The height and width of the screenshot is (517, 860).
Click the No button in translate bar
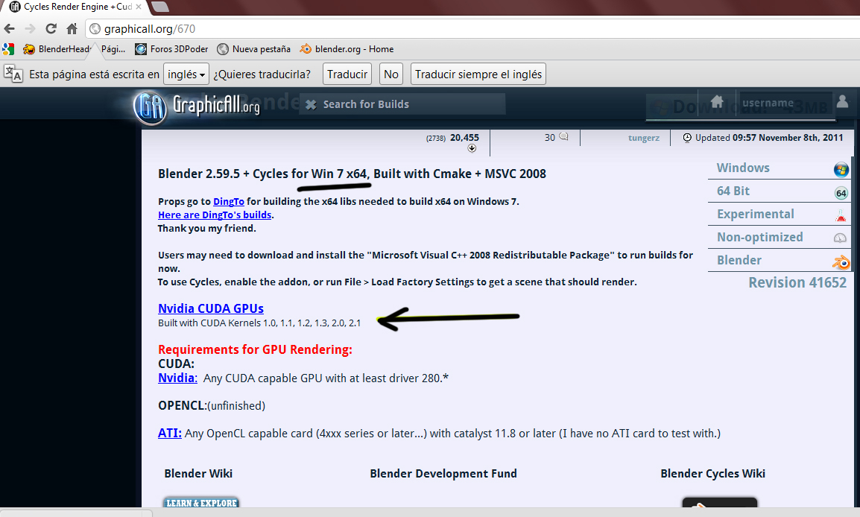391,74
